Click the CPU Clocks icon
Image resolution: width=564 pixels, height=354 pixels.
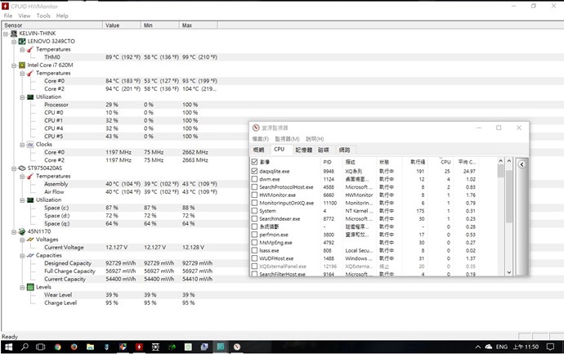29,144
